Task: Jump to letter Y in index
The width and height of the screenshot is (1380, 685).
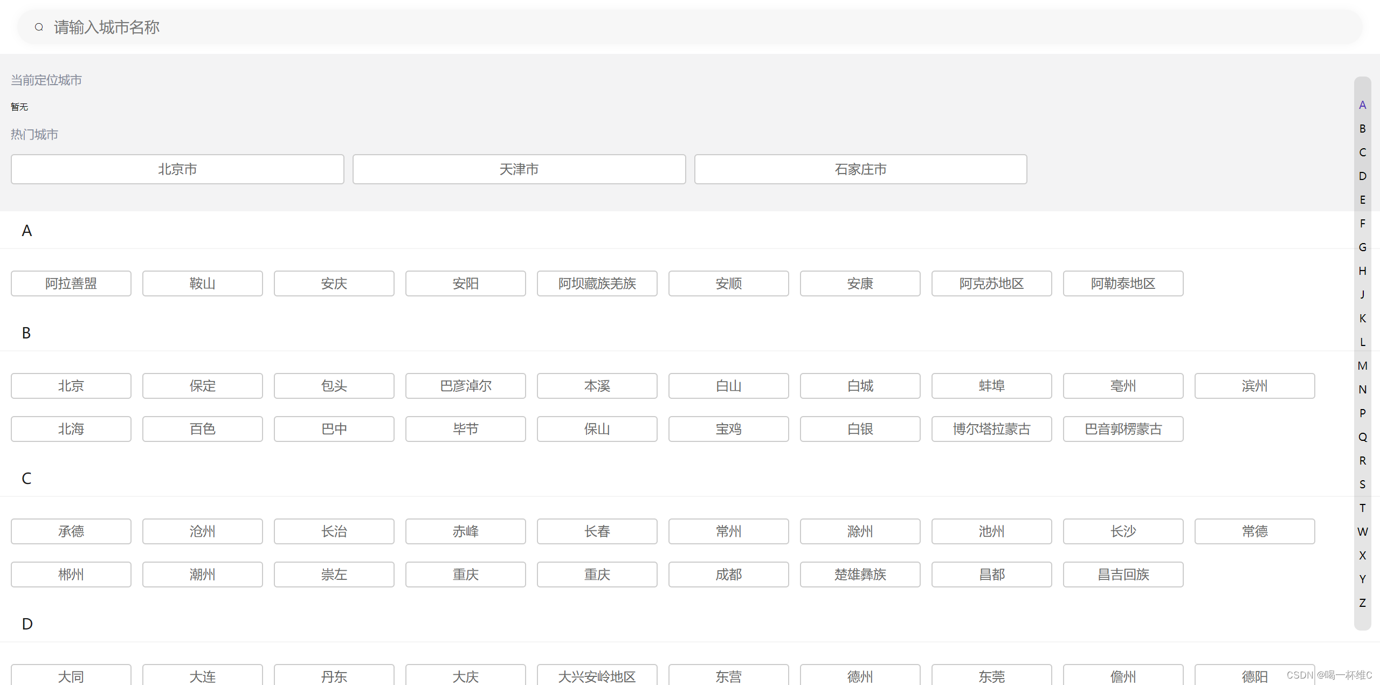Action: click(1362, 579)
